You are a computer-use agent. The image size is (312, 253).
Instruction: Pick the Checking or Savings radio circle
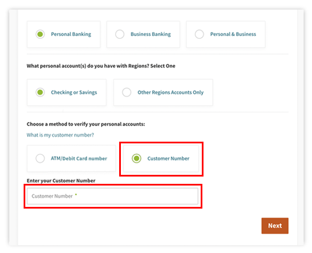[x=40, y=92]
